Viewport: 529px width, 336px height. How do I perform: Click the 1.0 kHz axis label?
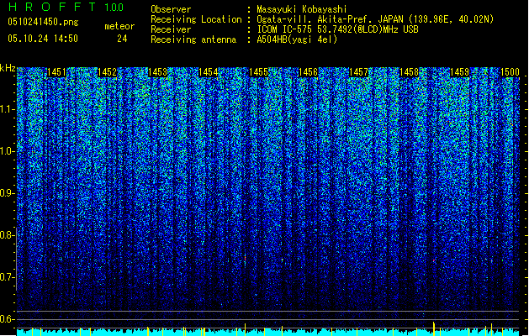(7, 151)
